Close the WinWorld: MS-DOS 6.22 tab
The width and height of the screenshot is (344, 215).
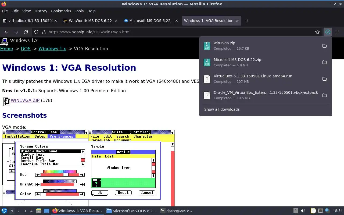click(116, 21)
